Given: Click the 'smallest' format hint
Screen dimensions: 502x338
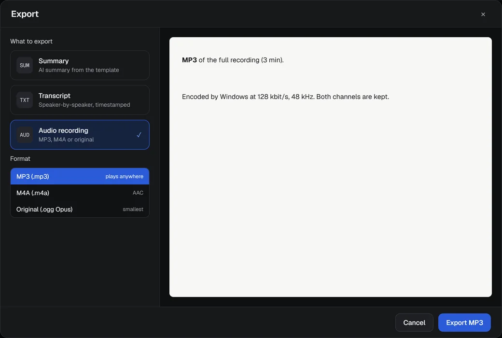Looking at the screenshot, I should 133,209.
